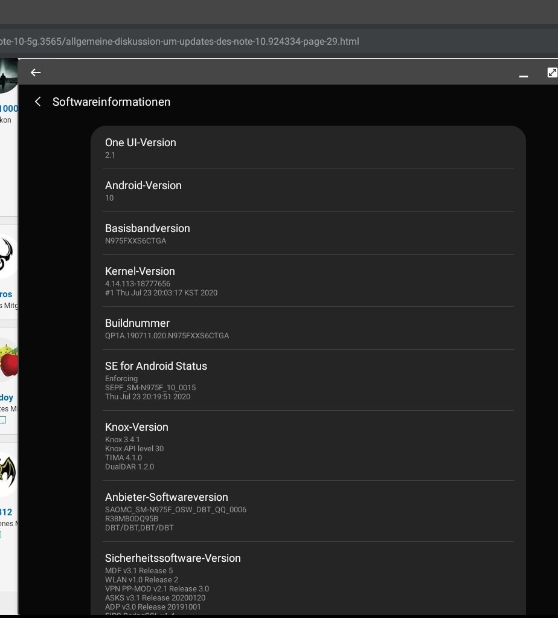This screenshot has height=618, width=558.
Task: Click the Kernel-Version heading
Action: point(140,271)
